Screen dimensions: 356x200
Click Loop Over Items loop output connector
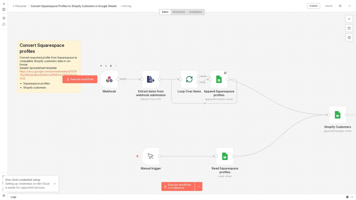[x=198, y=82]
